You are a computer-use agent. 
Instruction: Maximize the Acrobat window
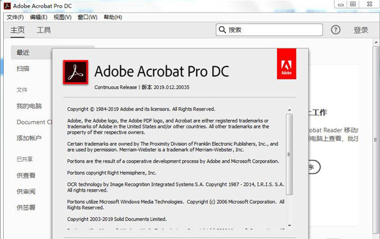[353, 4]
